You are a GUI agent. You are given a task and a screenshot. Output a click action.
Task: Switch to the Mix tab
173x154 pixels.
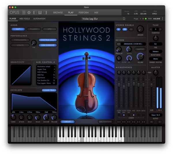96,13
